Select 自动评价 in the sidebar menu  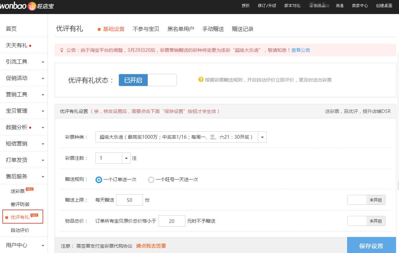pos(20,230)
